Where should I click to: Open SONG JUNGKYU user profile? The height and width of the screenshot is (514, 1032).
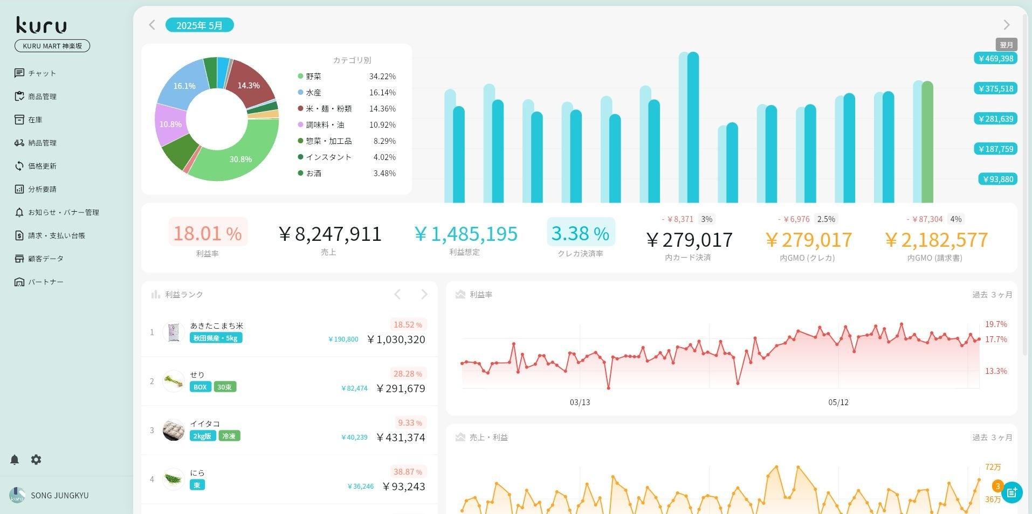click(49, 495)
